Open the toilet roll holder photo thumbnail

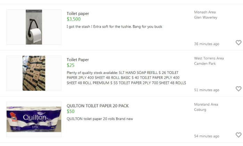[34, 27]
